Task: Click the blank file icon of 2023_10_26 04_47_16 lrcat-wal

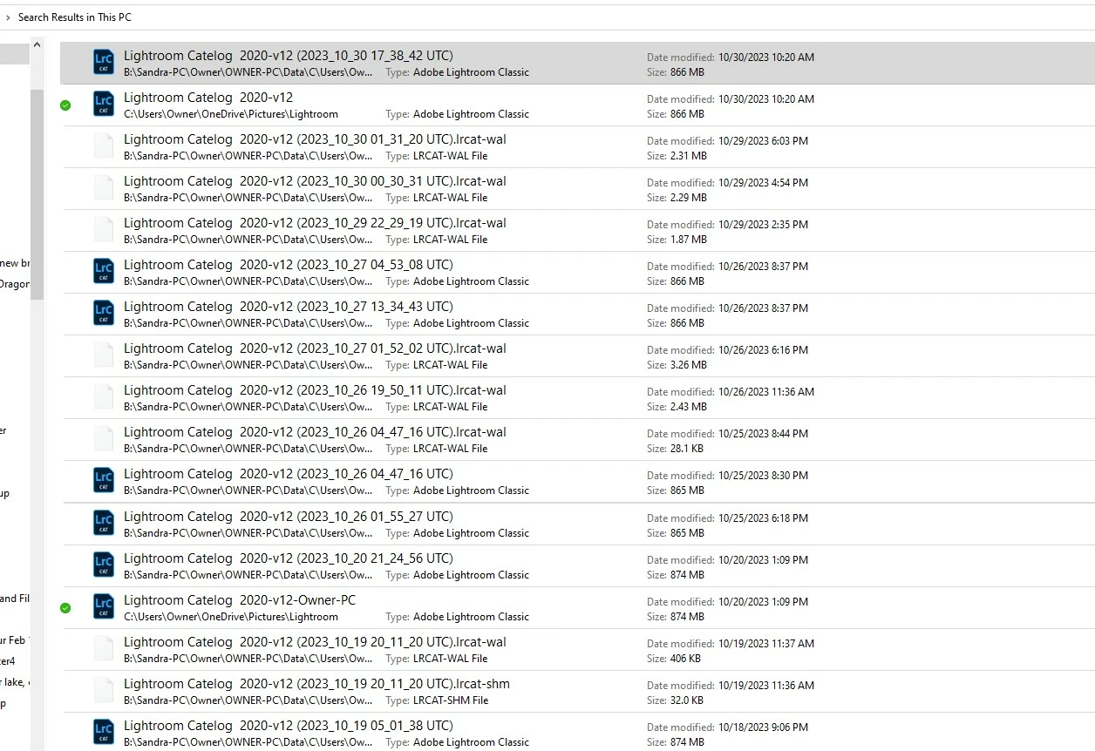Action: (104, 439)
